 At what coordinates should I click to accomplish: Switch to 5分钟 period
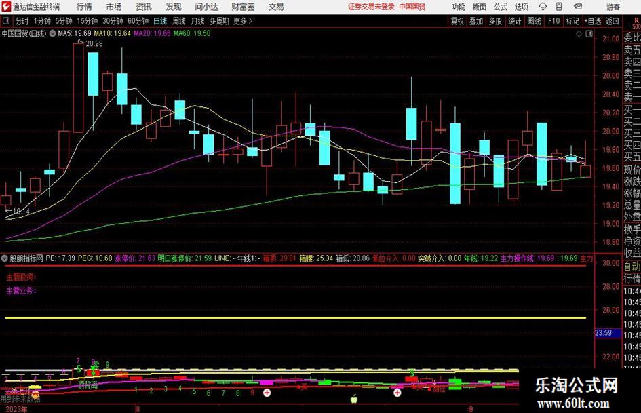coord(64,21)
